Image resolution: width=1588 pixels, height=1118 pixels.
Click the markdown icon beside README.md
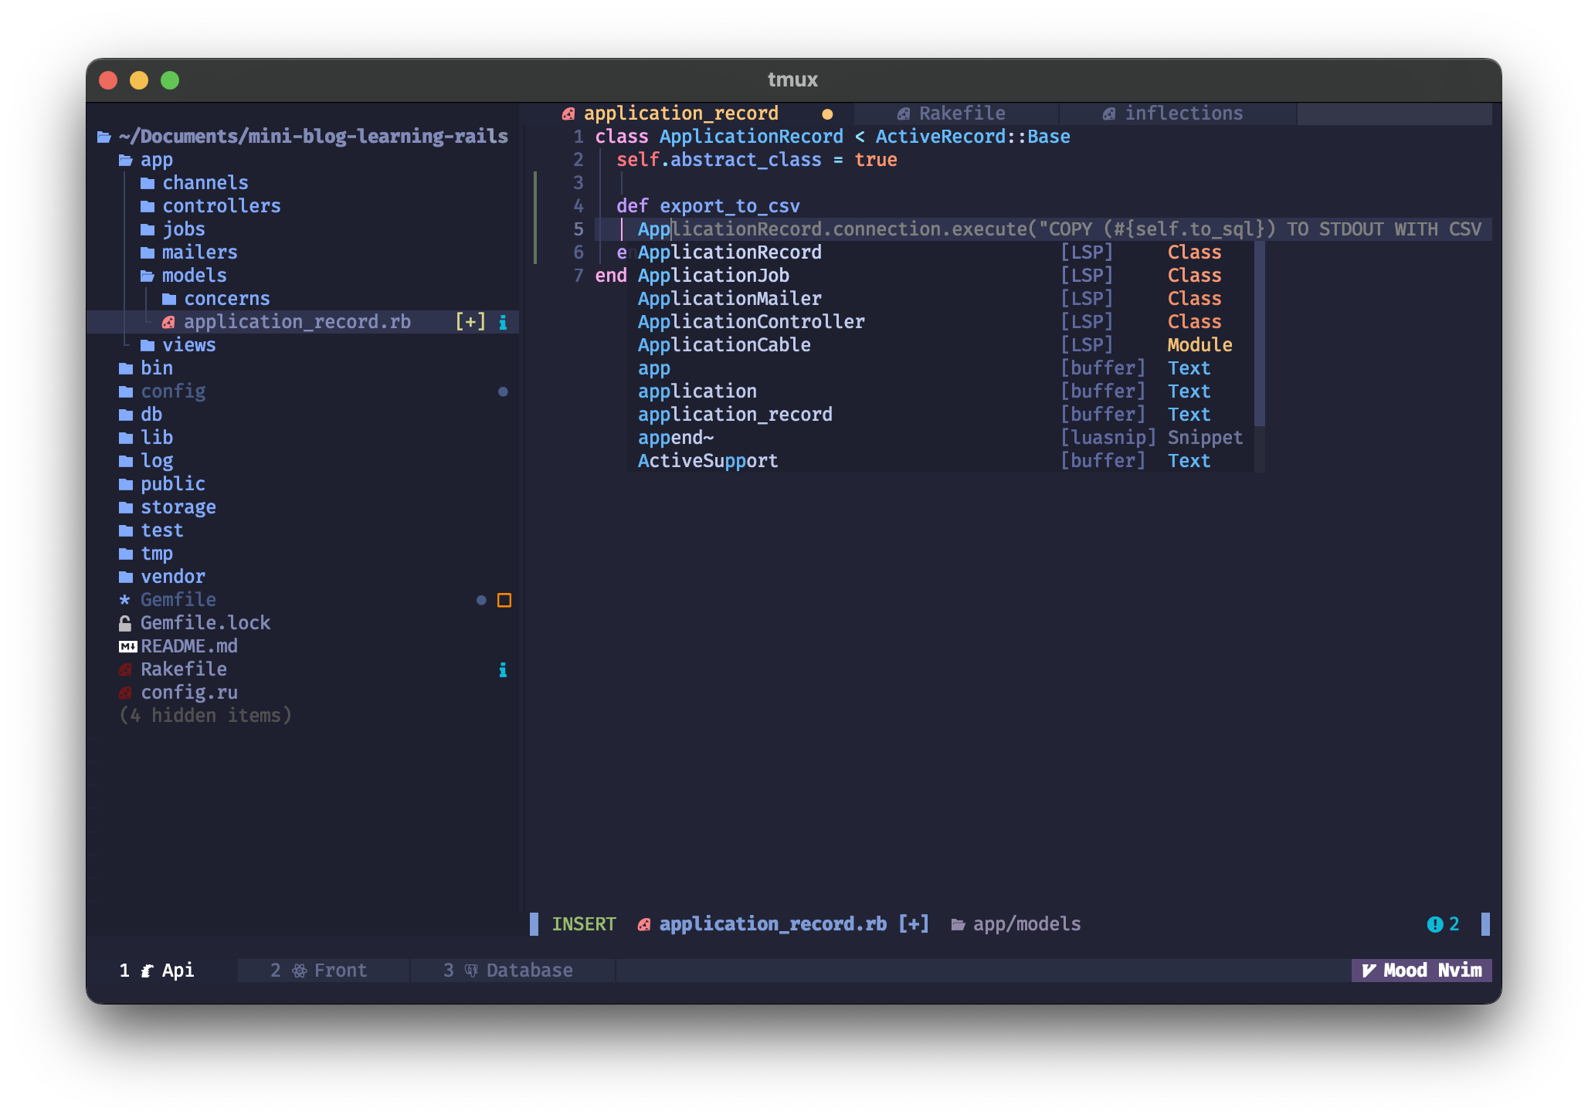[x=127, y=646]
